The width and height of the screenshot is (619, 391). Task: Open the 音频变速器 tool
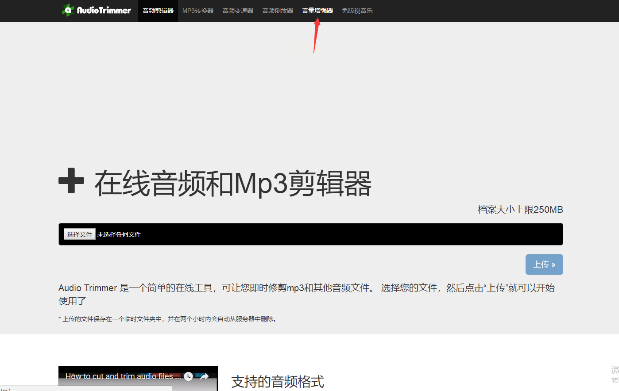[x=238, y=11]
